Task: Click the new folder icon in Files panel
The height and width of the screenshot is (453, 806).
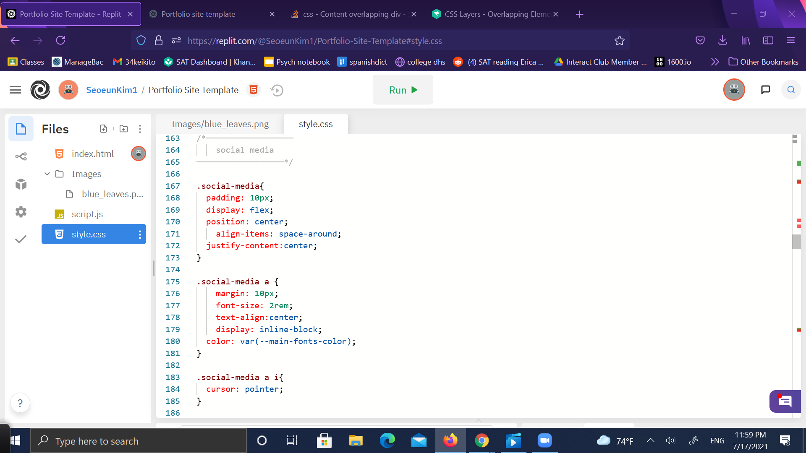Action: coord(123,129)
